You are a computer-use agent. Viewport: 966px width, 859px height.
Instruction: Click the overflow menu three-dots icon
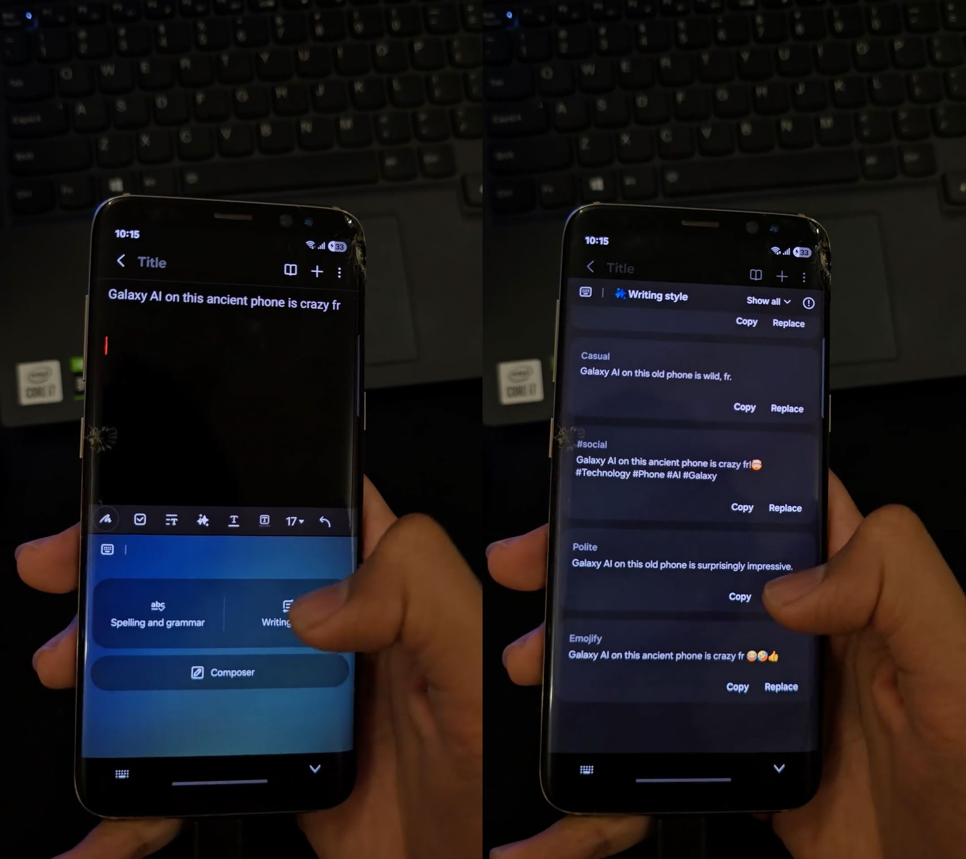pos(339,272)
